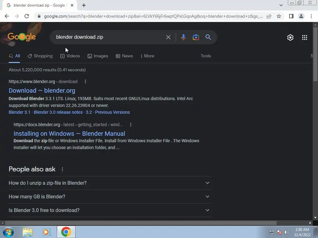318x238 pixels.
Task: Submit search with the magnifier icon
Action: click(x=208, y=37)
